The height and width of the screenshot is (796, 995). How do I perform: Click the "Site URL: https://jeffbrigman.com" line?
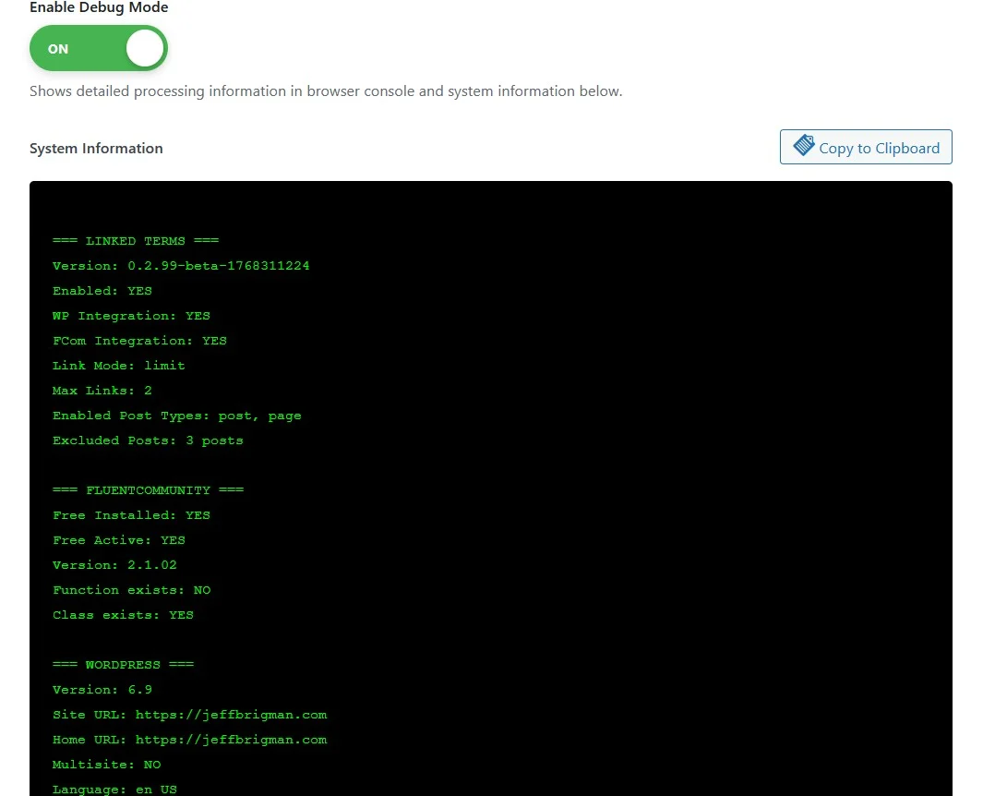coord(190,716)
